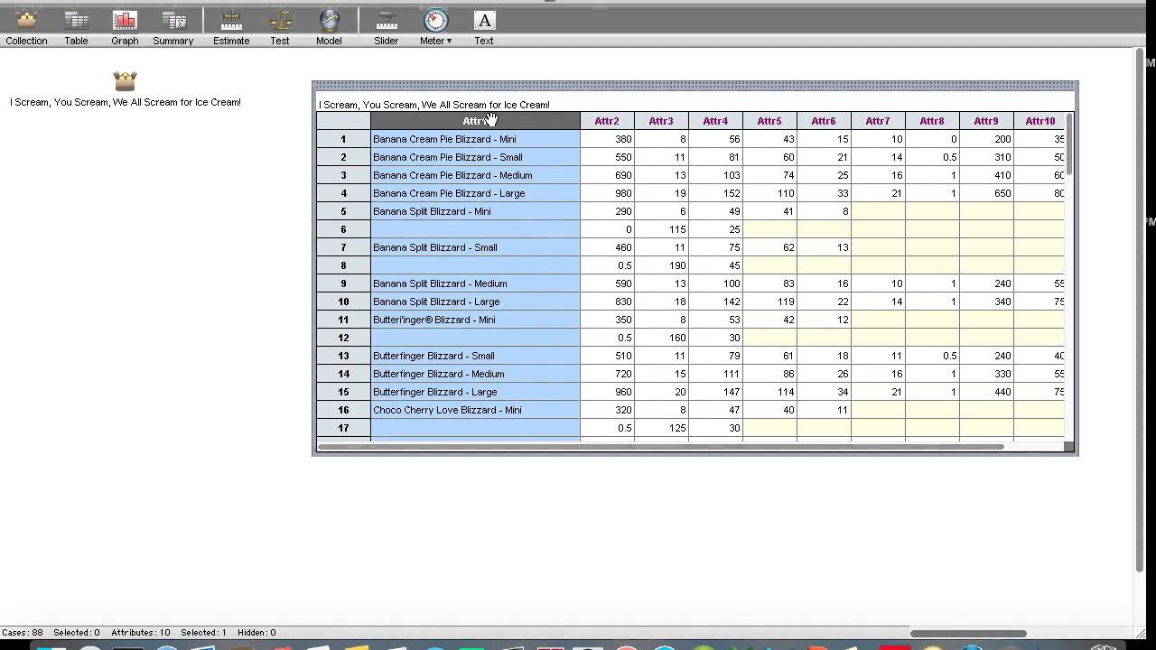Click 'Choco Cherry Love Blizzard - Mini' cell
Viewport: 1156px width, 650px height.
coord(475,410)
